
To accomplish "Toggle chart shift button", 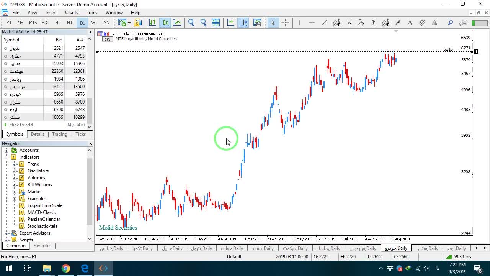I will (x=243, y=23).
